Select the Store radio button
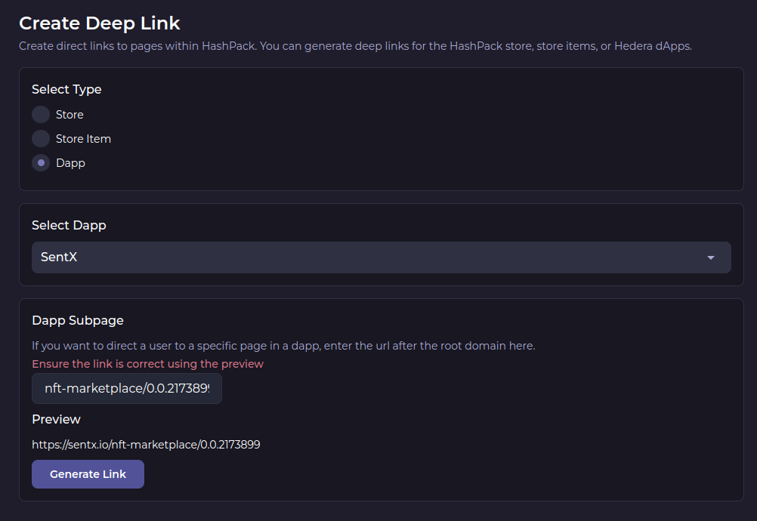This screenshot has width=757, height=521. pyautogui.click(x=41, y=115)
